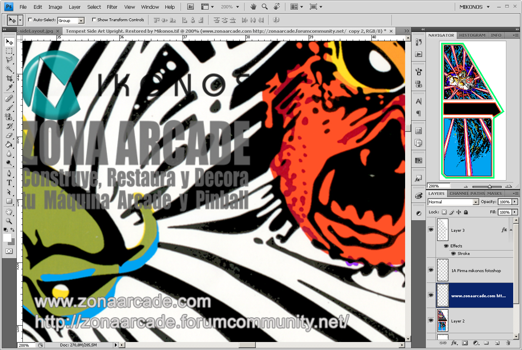Viewport: 522px width, 350px height.
Task: Pick the Eyedropper tool
Action: (x=9, y=88)
